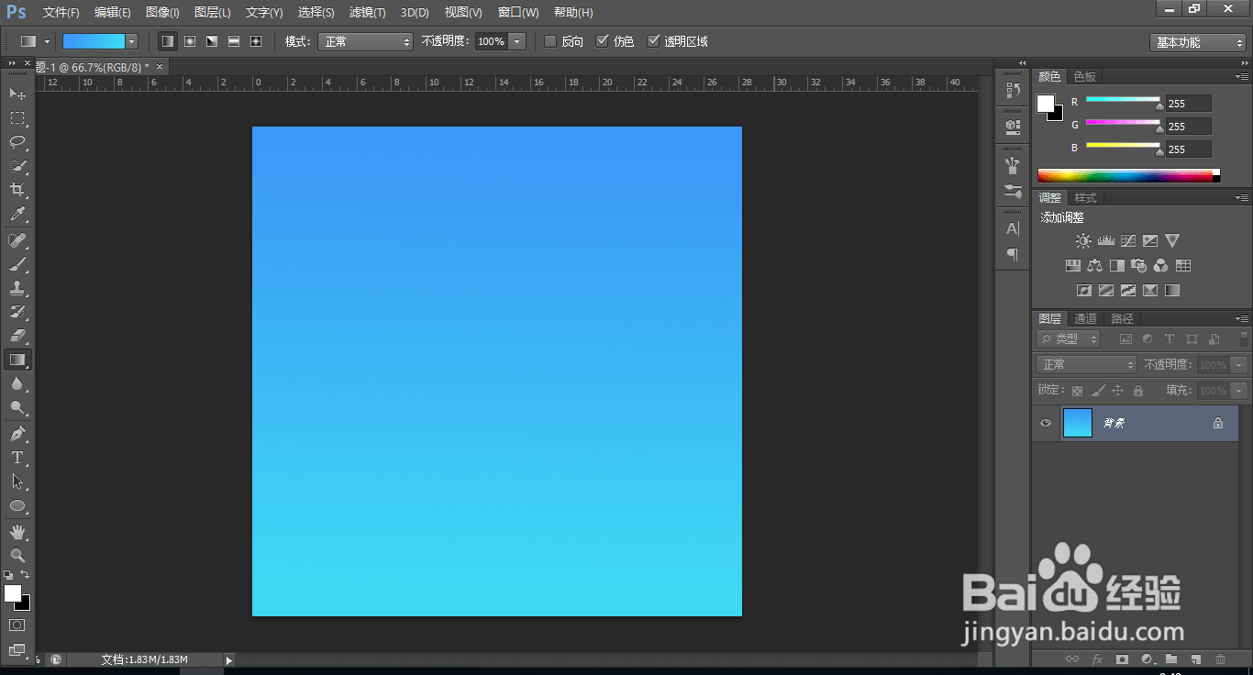Enable the 反向 checkbox
The width and height of the screenshot is (1253, 675).
coord(550,41)
